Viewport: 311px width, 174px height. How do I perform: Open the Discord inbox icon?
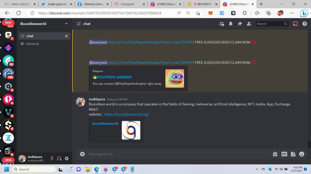(295, 24)
